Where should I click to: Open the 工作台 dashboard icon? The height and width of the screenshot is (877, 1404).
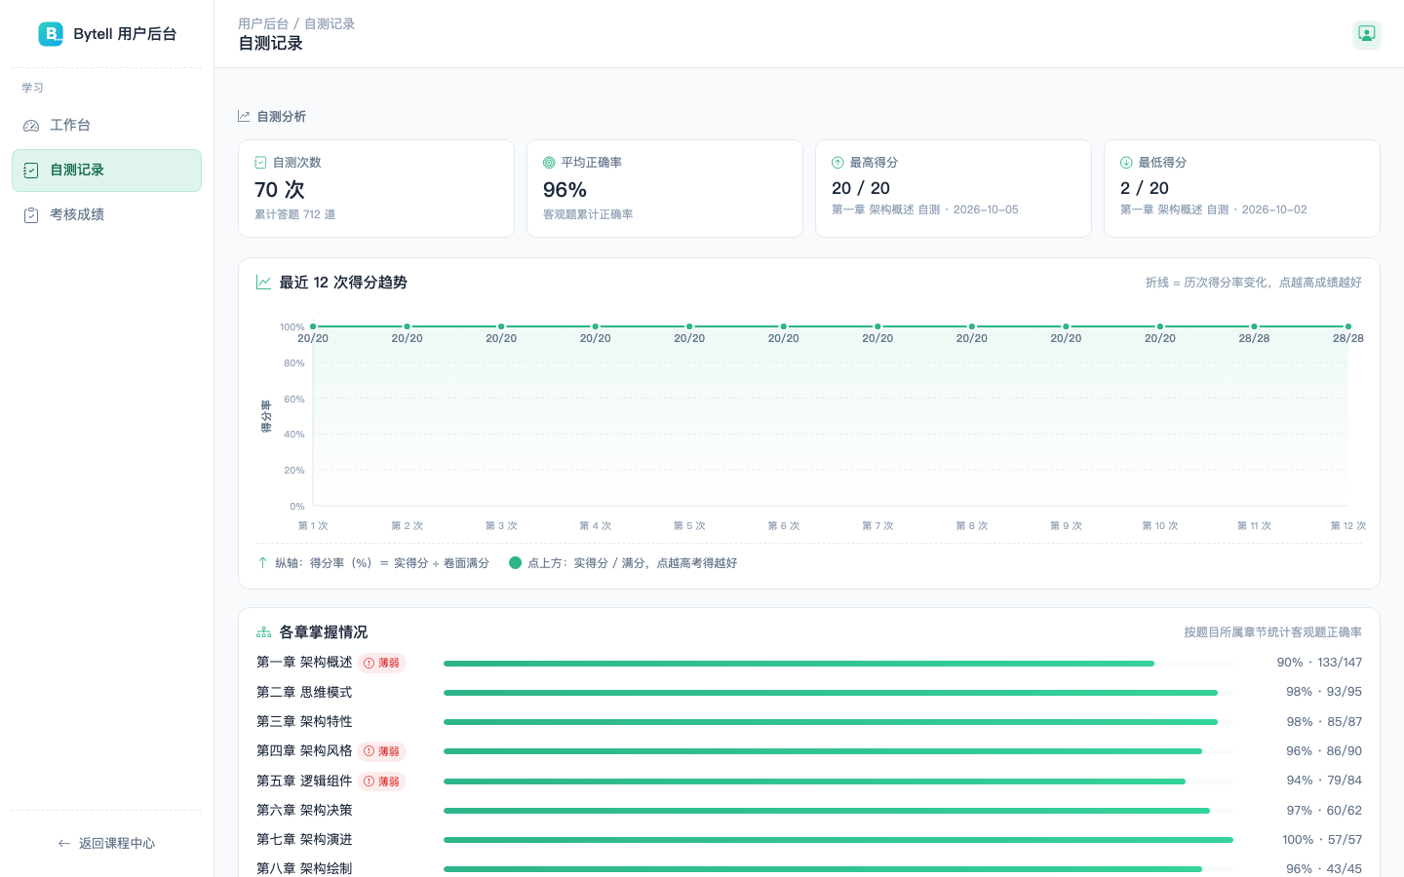coord(31,126)
